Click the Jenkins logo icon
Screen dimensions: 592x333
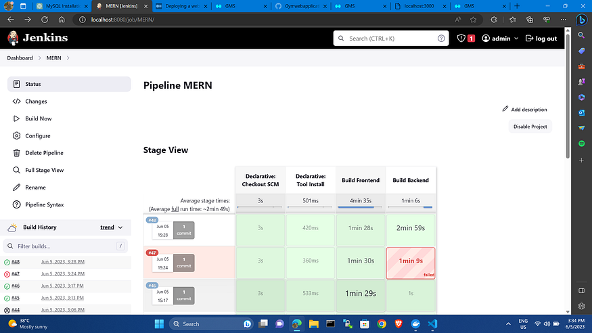(x=13, y=38)
